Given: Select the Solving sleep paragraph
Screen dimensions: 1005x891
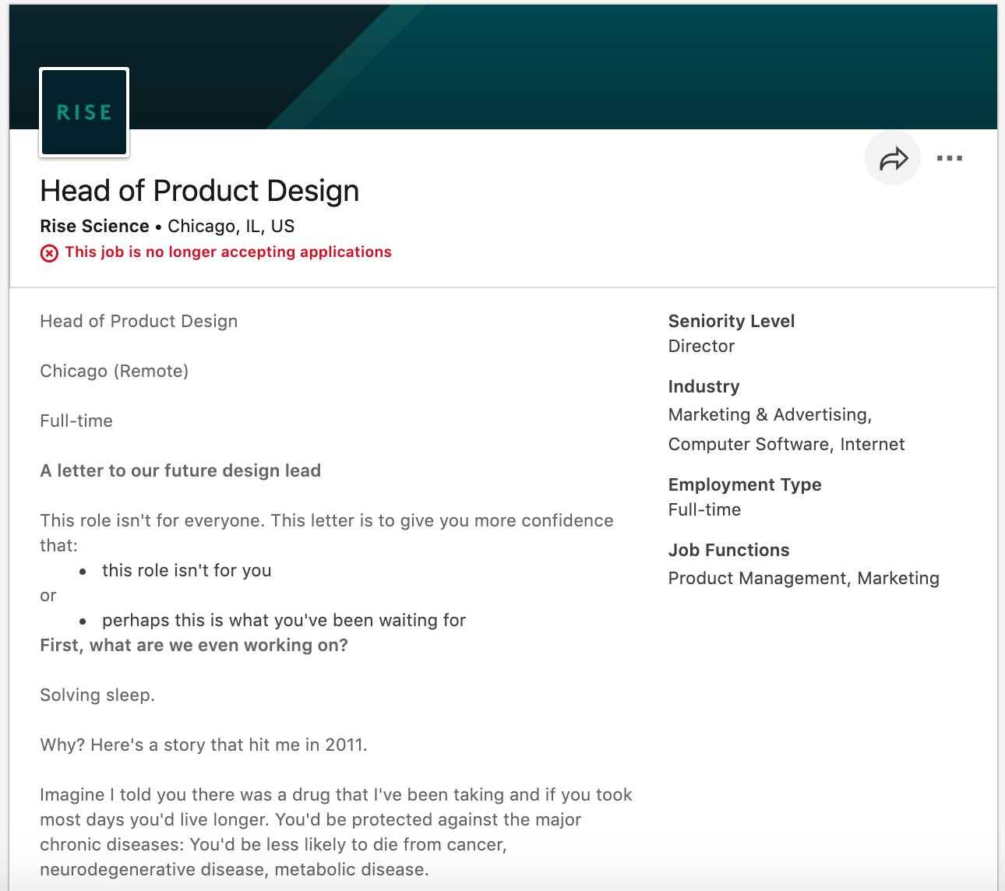Looking at the screenshot, I should (x=98, y=695).
